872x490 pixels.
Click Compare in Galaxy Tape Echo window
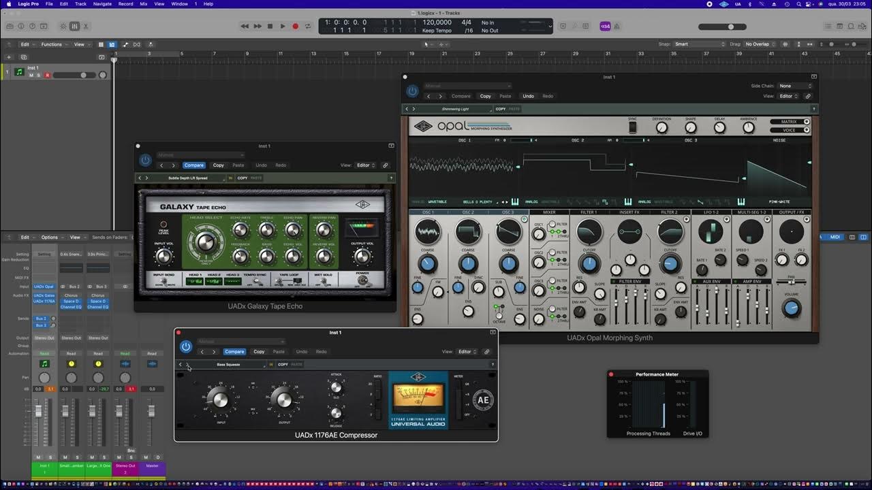click(x=193, y=165)
